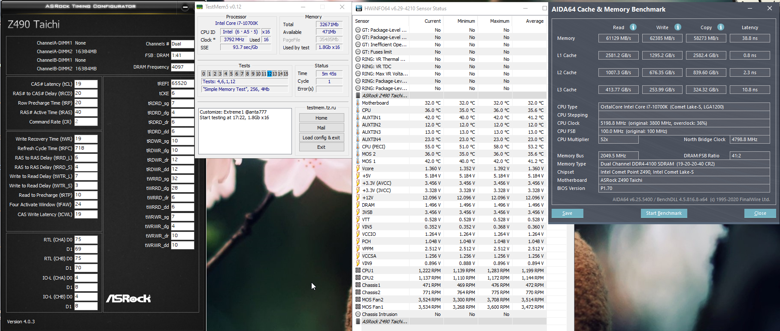Image resolution: width=780 pixels, height=331 pixels.
Task: Click the Home button in TestMem5
Action: point(322,118)
